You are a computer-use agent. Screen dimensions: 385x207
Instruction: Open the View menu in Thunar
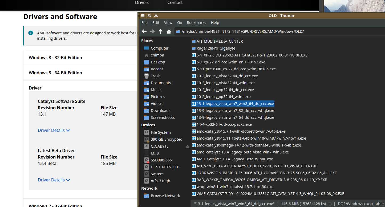[x=168, y=23]
